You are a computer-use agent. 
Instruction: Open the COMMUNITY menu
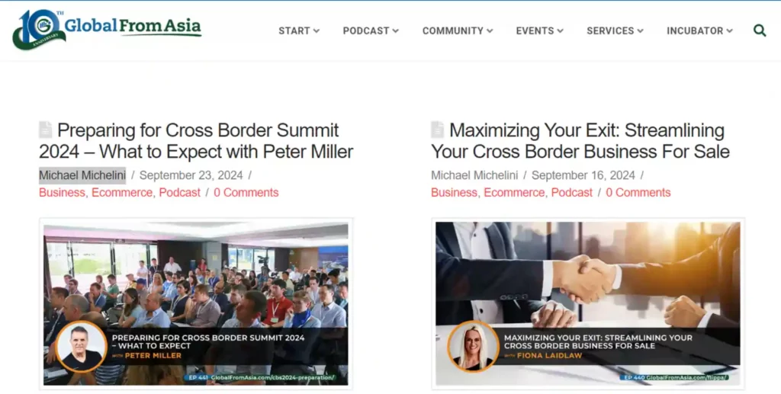pos(458,30)
